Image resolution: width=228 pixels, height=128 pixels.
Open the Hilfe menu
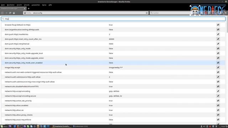click(x=50, y=5)
